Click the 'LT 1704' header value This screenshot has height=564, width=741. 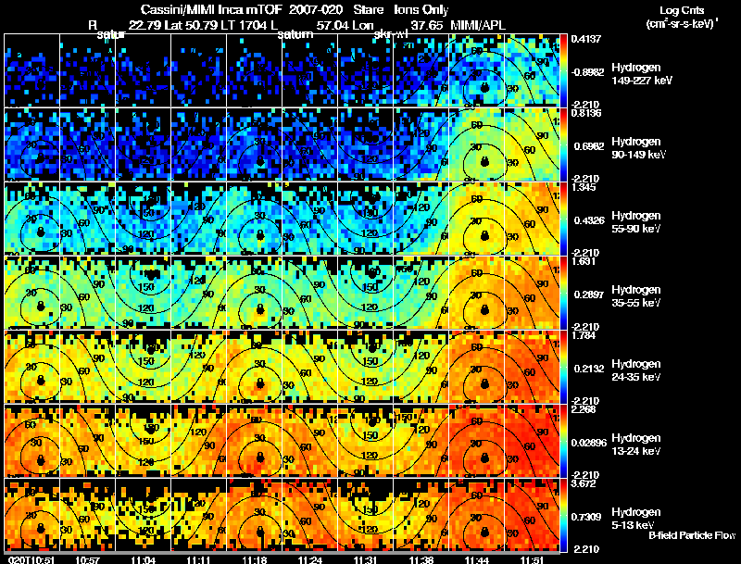point(245,25)
